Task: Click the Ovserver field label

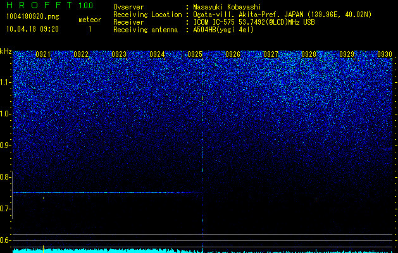Action: [128, 7]
